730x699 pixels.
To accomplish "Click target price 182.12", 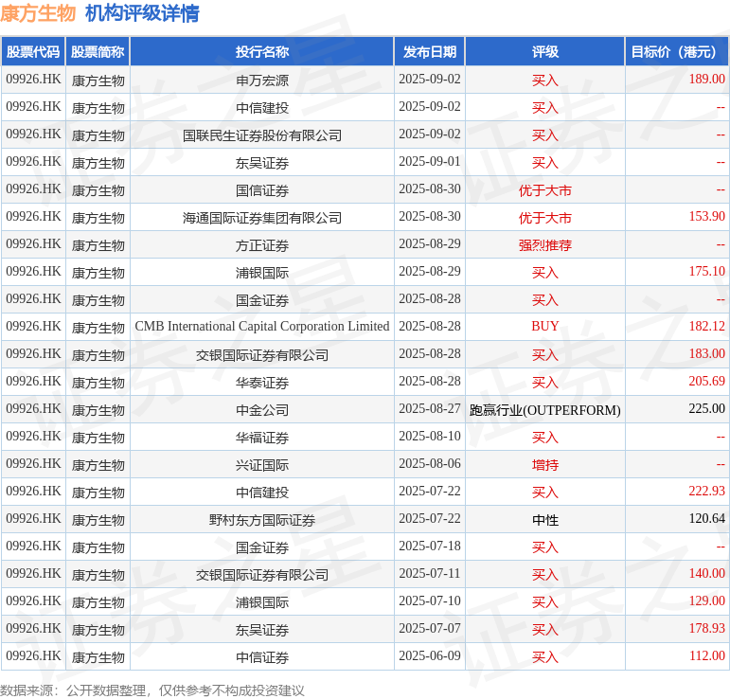I will click(706, 327).
